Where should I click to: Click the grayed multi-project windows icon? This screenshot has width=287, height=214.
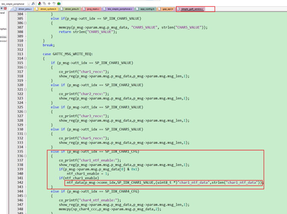44,3
